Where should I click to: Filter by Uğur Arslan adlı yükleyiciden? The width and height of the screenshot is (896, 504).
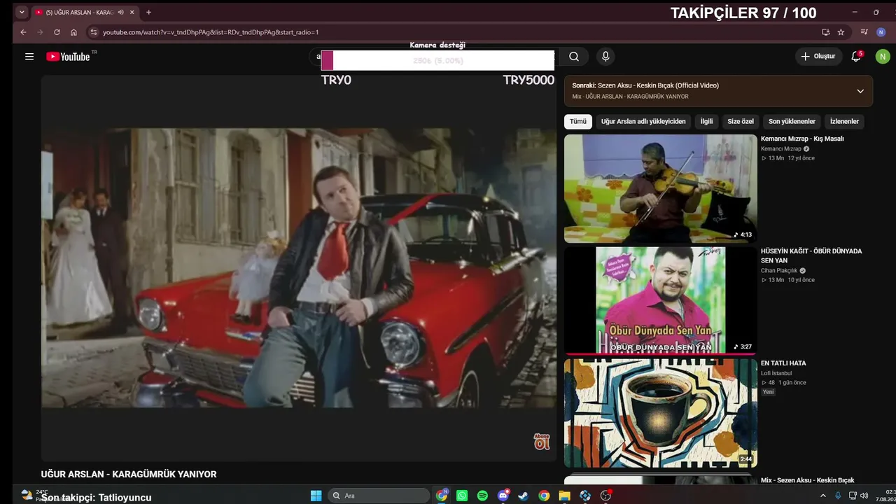(643, 122)
